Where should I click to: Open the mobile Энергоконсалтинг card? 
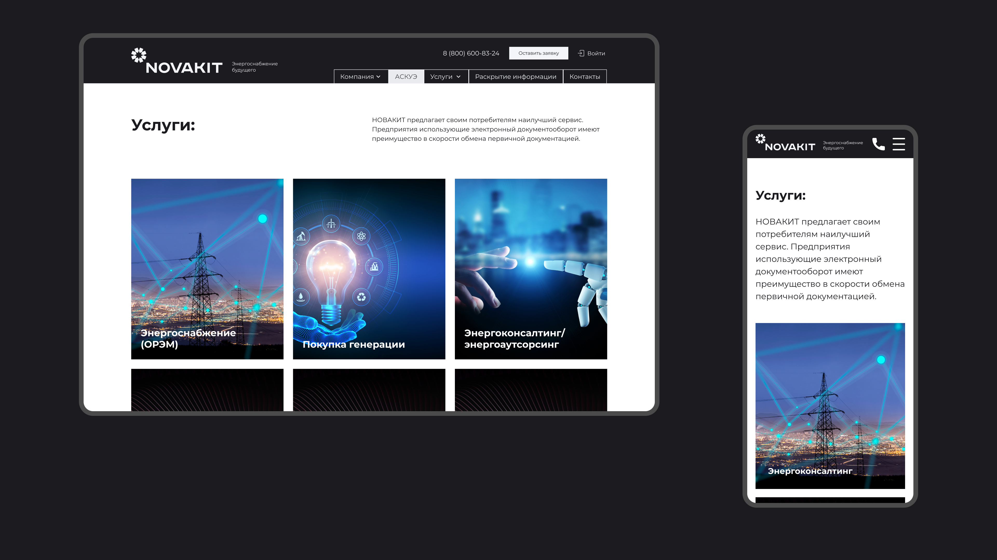(x=830, y=406)
